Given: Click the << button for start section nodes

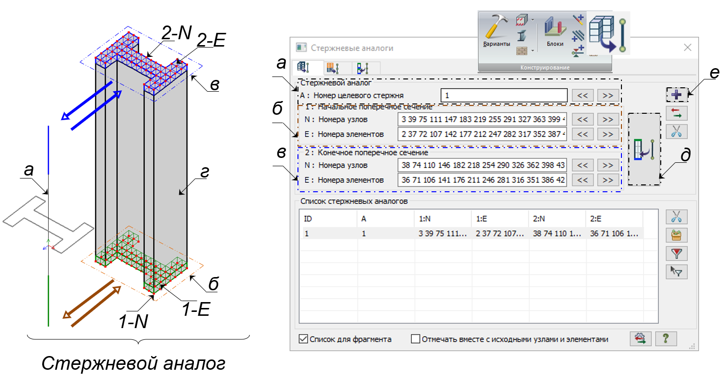Looking at the screenshot, I should pyautogui.click(x=582, y=119).
